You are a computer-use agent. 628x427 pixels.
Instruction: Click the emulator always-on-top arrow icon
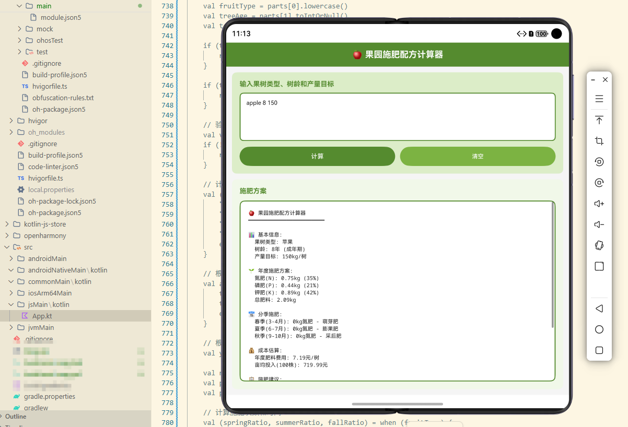coord(599,120)
